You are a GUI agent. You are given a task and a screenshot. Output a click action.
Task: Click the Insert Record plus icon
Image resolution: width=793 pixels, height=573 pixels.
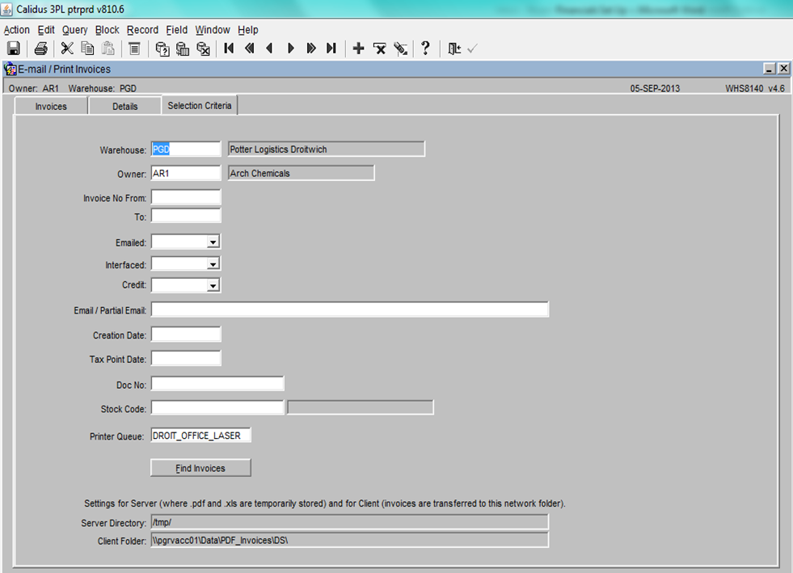pos(358,48)
